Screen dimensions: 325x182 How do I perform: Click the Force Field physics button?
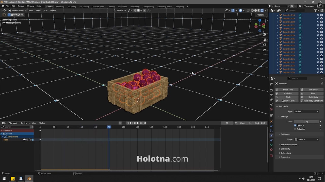[x=287, y=90]
